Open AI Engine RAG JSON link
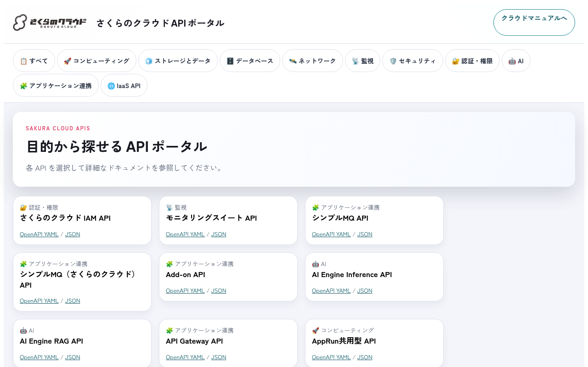Viewport: 588px width, 367px height. click(73, 357)
